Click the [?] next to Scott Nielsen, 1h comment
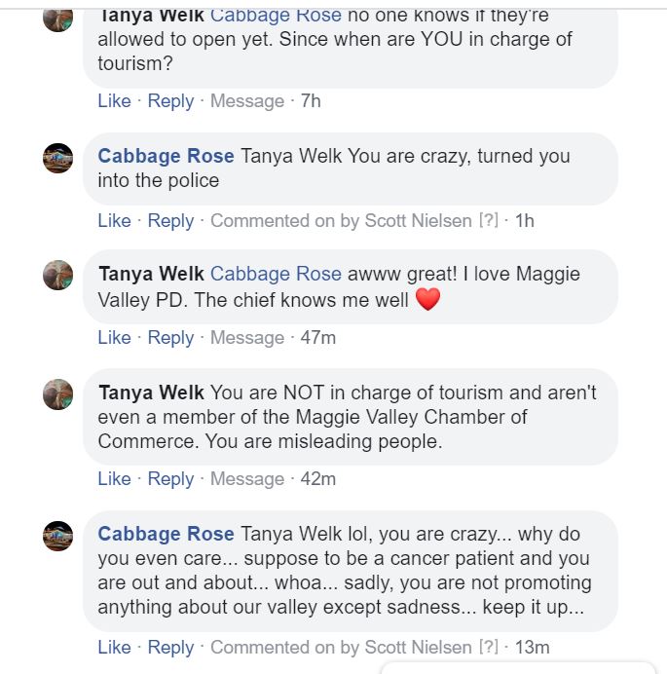This screenshot has width=667, height=674. [488, 220]
